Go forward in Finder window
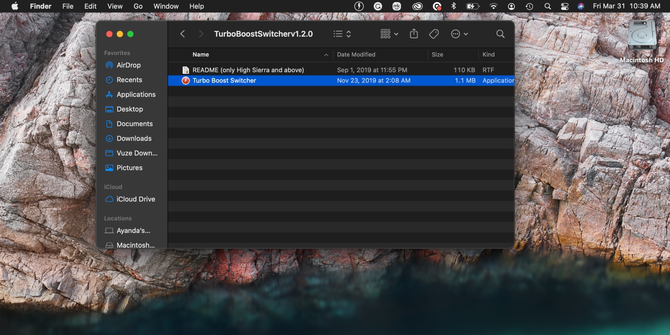Viewport: 670px width, 335px height. tap(201, 34)
